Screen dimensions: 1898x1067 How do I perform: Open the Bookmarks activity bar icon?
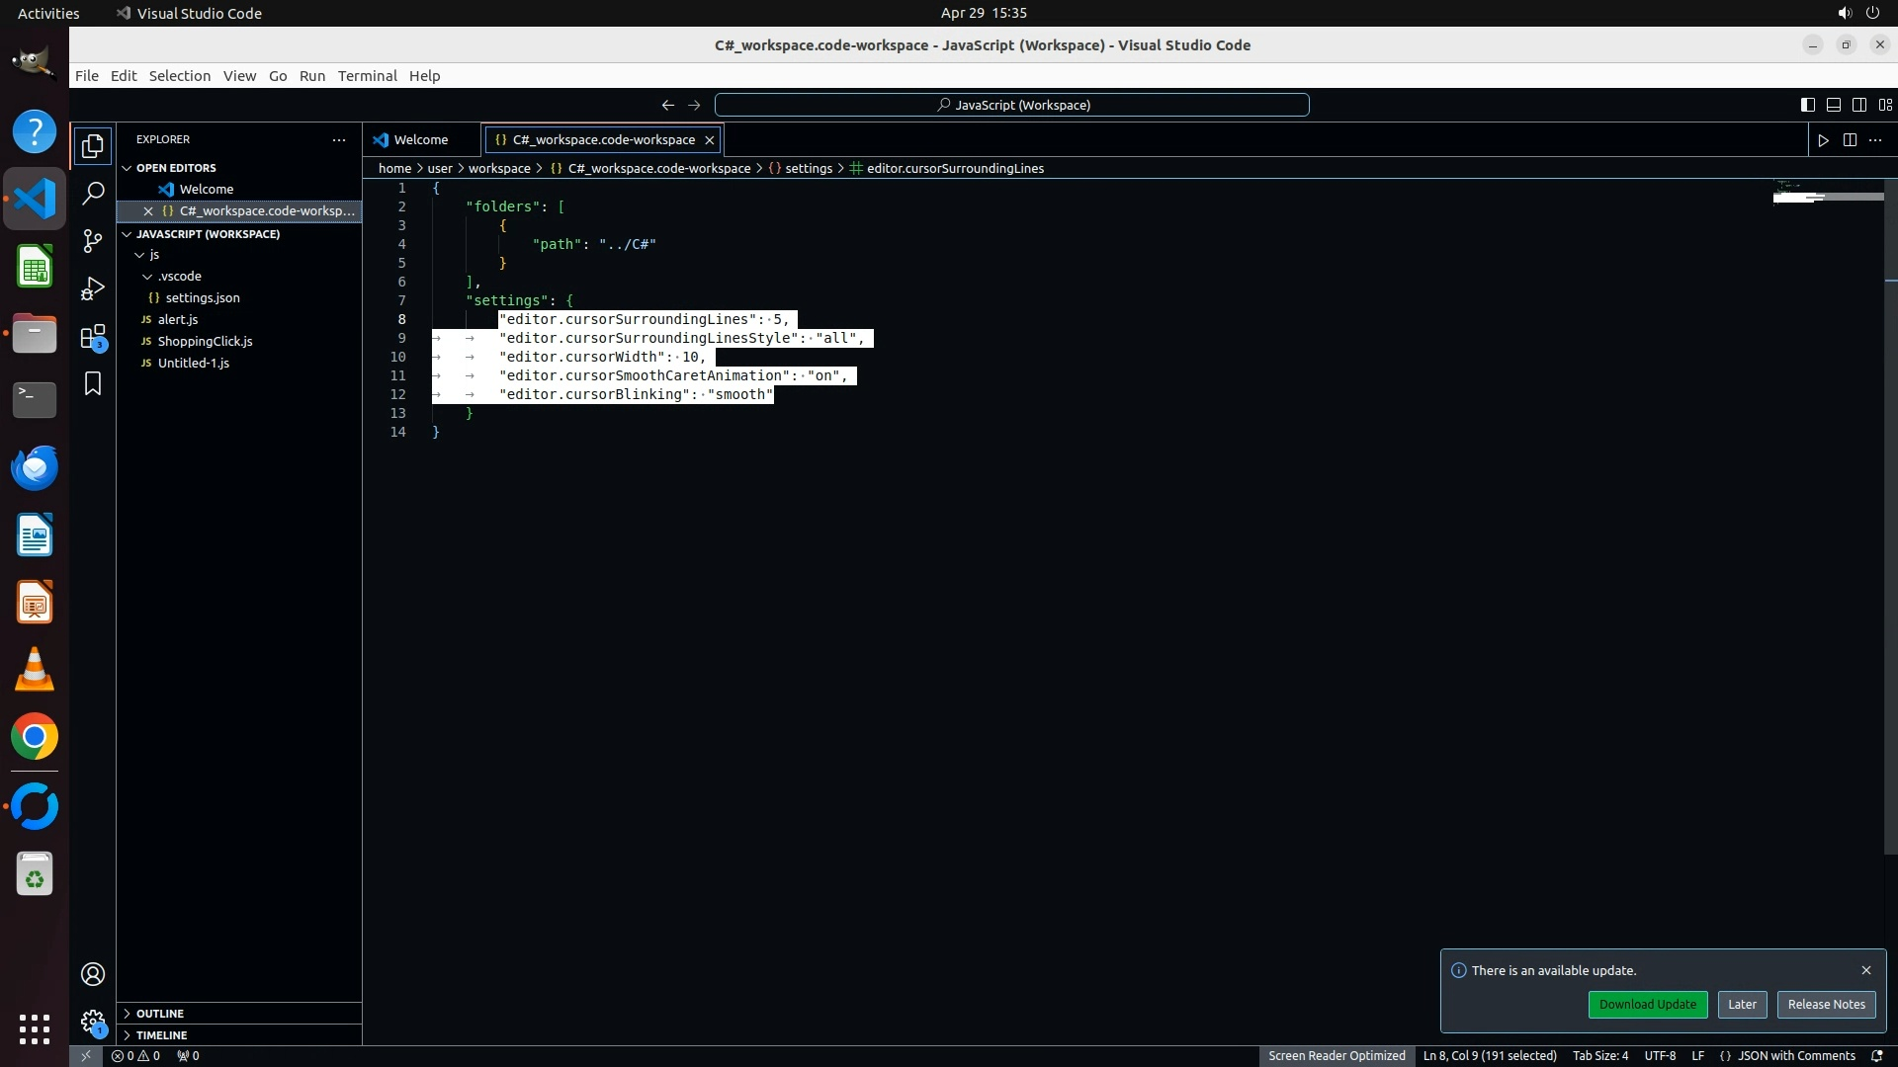tap(93, 383)
